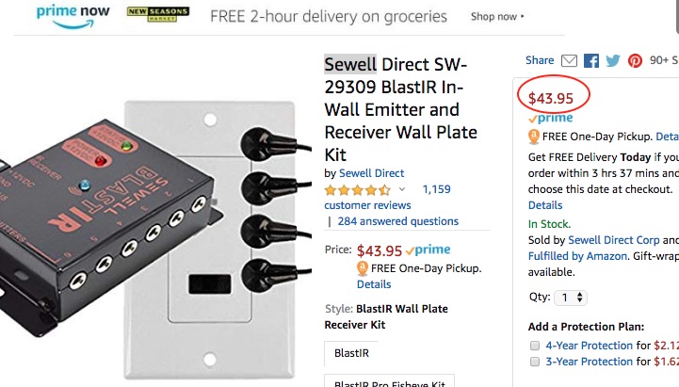The height and width of the screenshot is (387, 679).
Task: Open the Qty quantity dropdown
Action: click(x=571, y=297)
